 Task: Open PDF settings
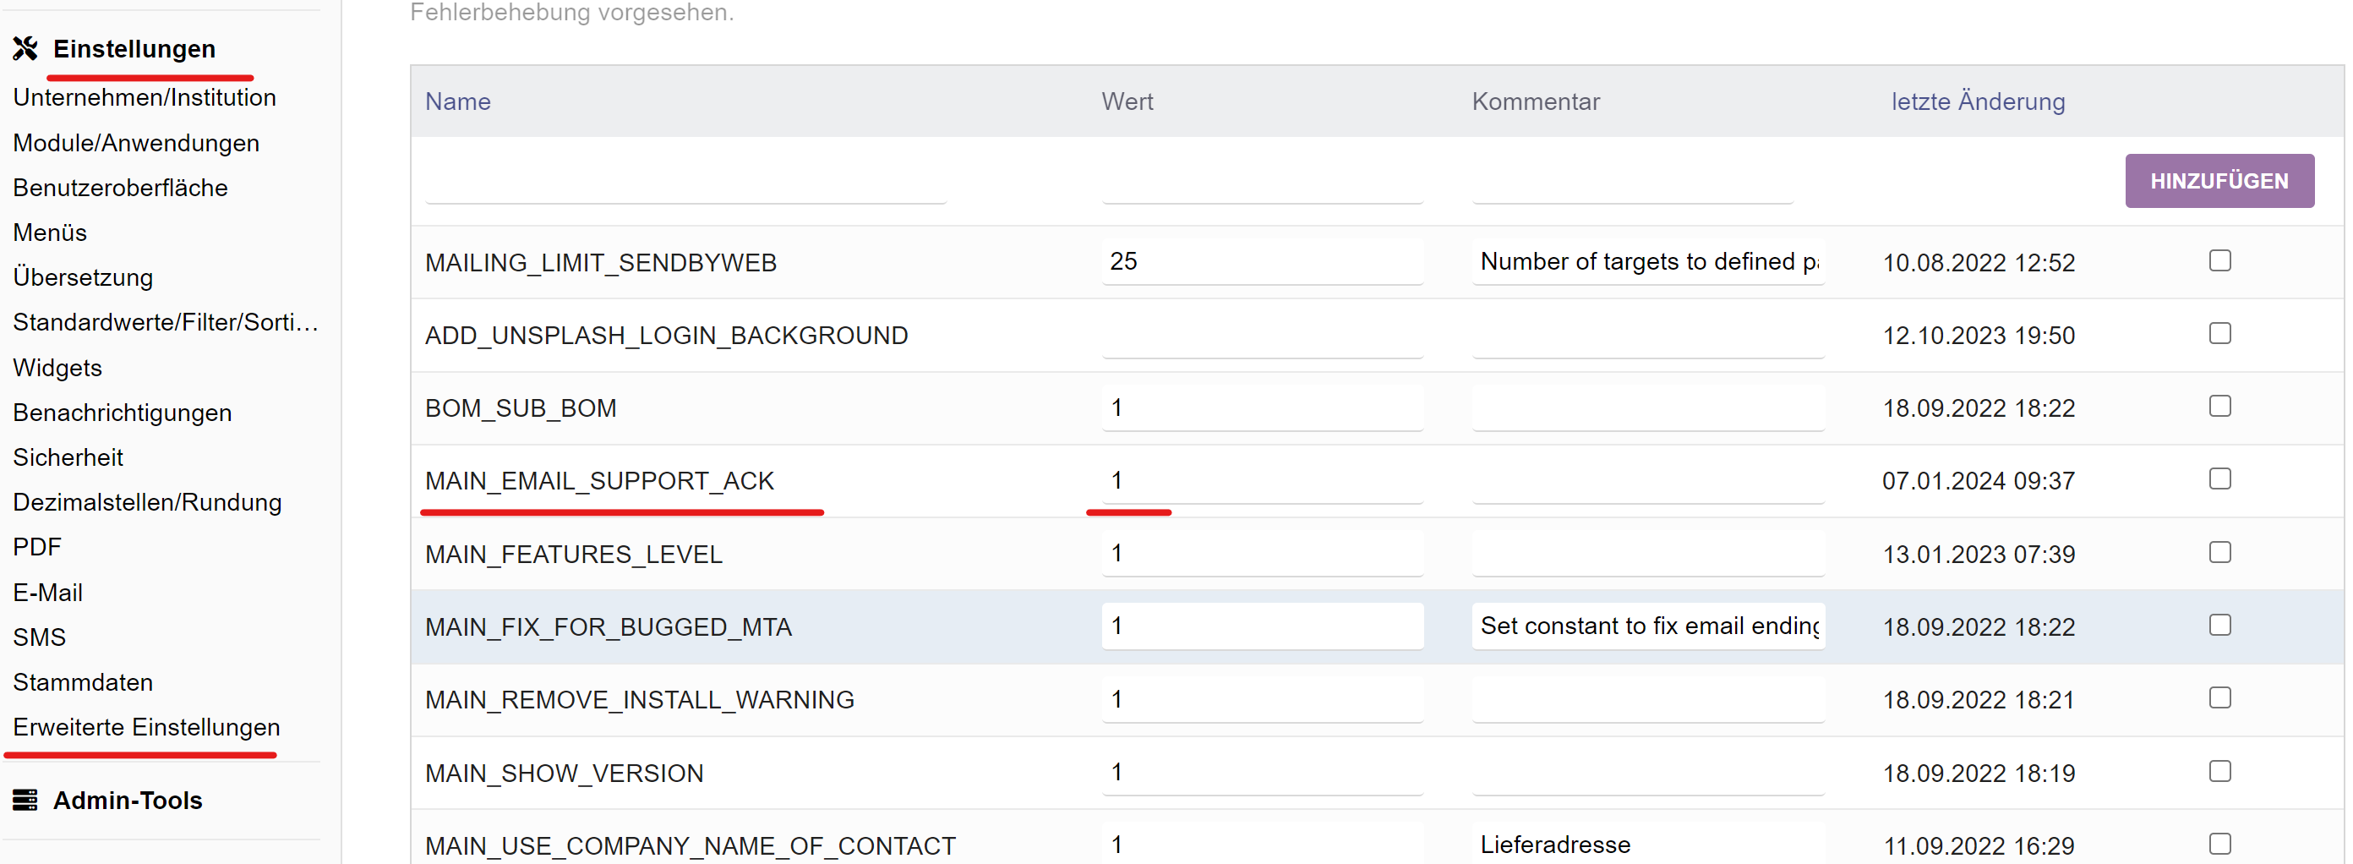pos(37,547)
